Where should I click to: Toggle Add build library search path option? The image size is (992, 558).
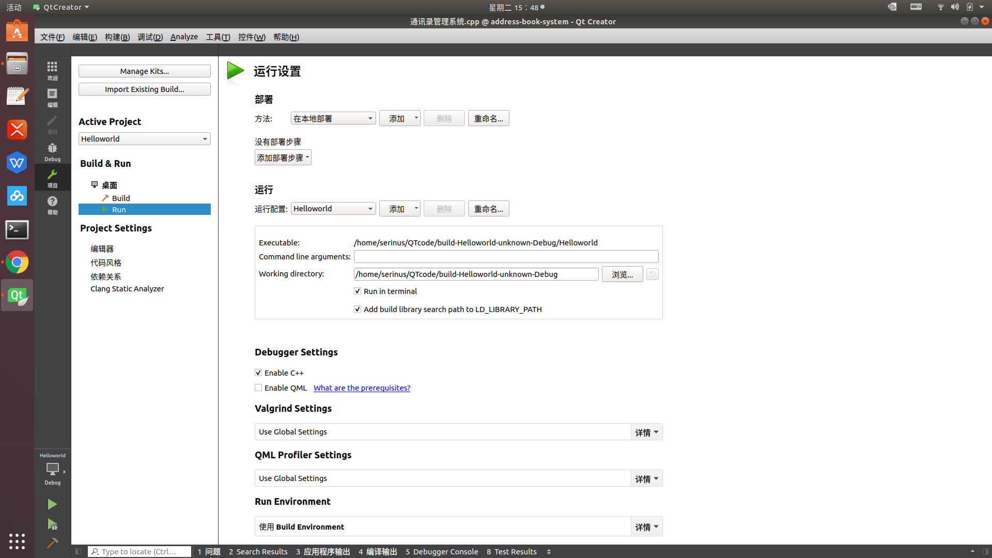tap(358, 309)
